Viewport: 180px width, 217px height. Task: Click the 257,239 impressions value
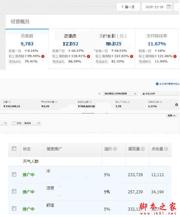point(135,192)
